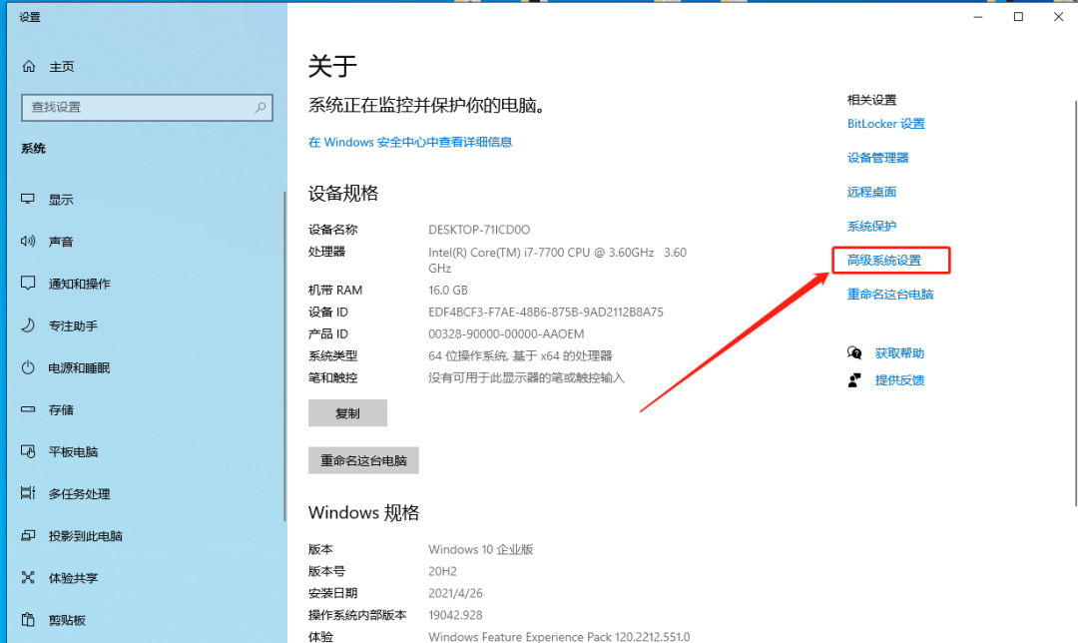Click the 重命名这台电脑 button
The image size is (1078, 643).
pyautogui.click(x=363, y=460)
